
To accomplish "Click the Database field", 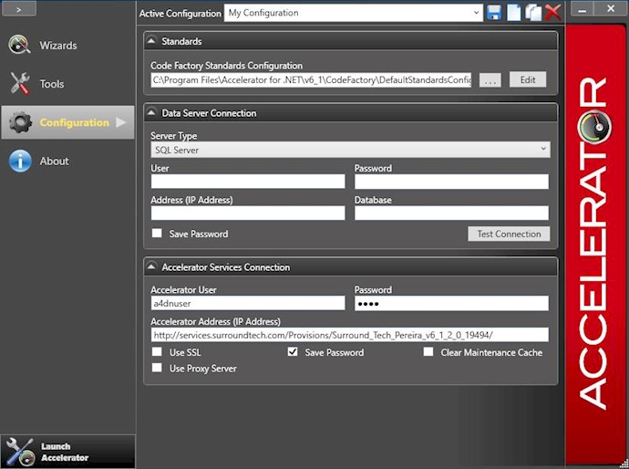I will (451, 213).
